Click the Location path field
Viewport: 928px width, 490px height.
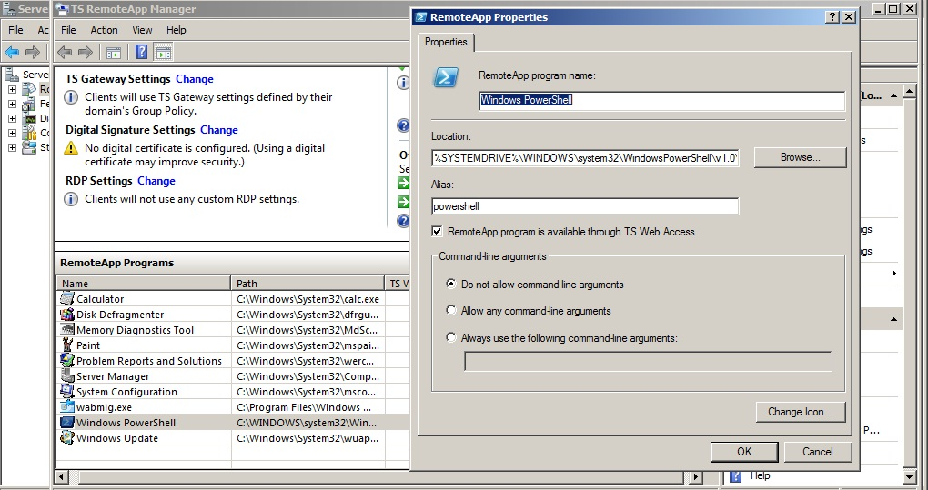(585, 158)
